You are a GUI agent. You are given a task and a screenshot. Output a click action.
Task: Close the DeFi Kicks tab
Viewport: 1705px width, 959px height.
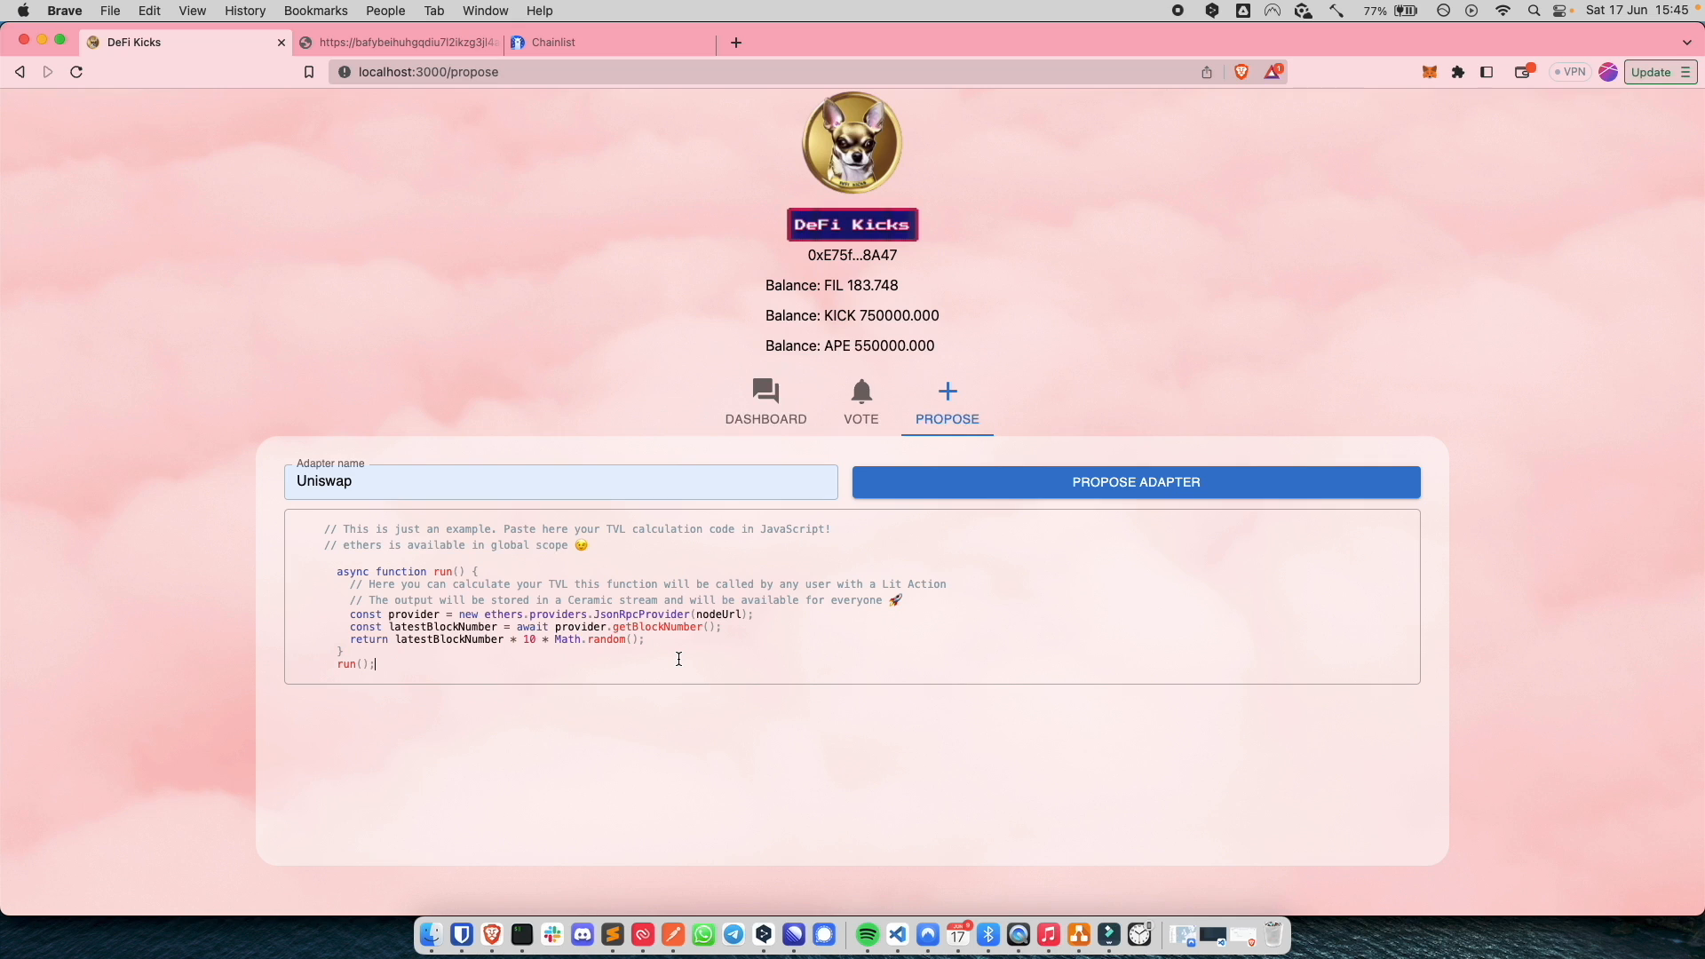(x=282, y=43)
